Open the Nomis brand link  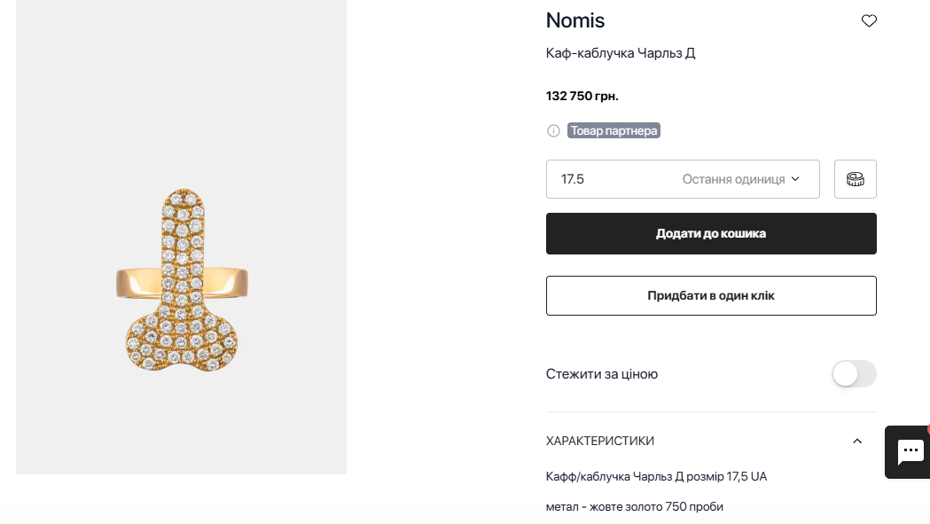(x=575, y=20)
